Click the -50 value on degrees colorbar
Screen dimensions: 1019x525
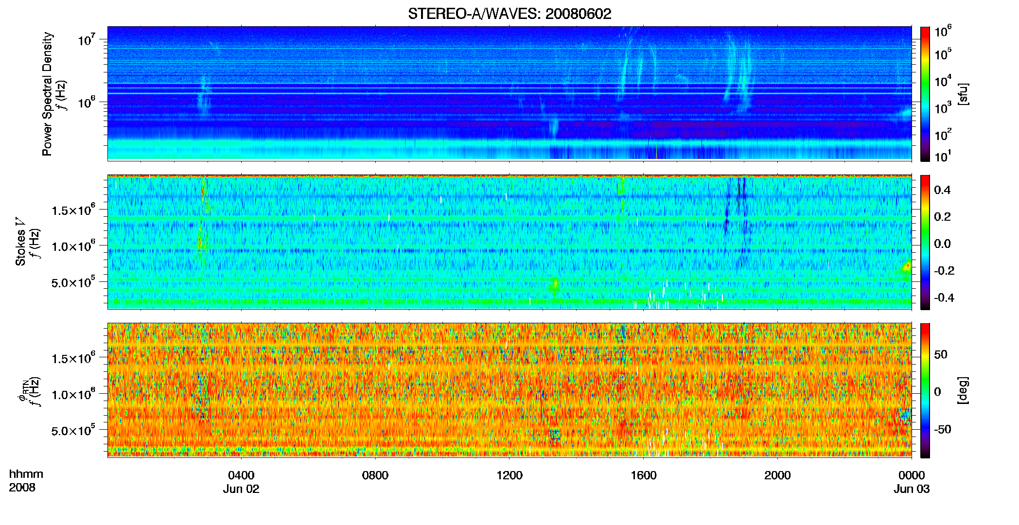point(942,429)
